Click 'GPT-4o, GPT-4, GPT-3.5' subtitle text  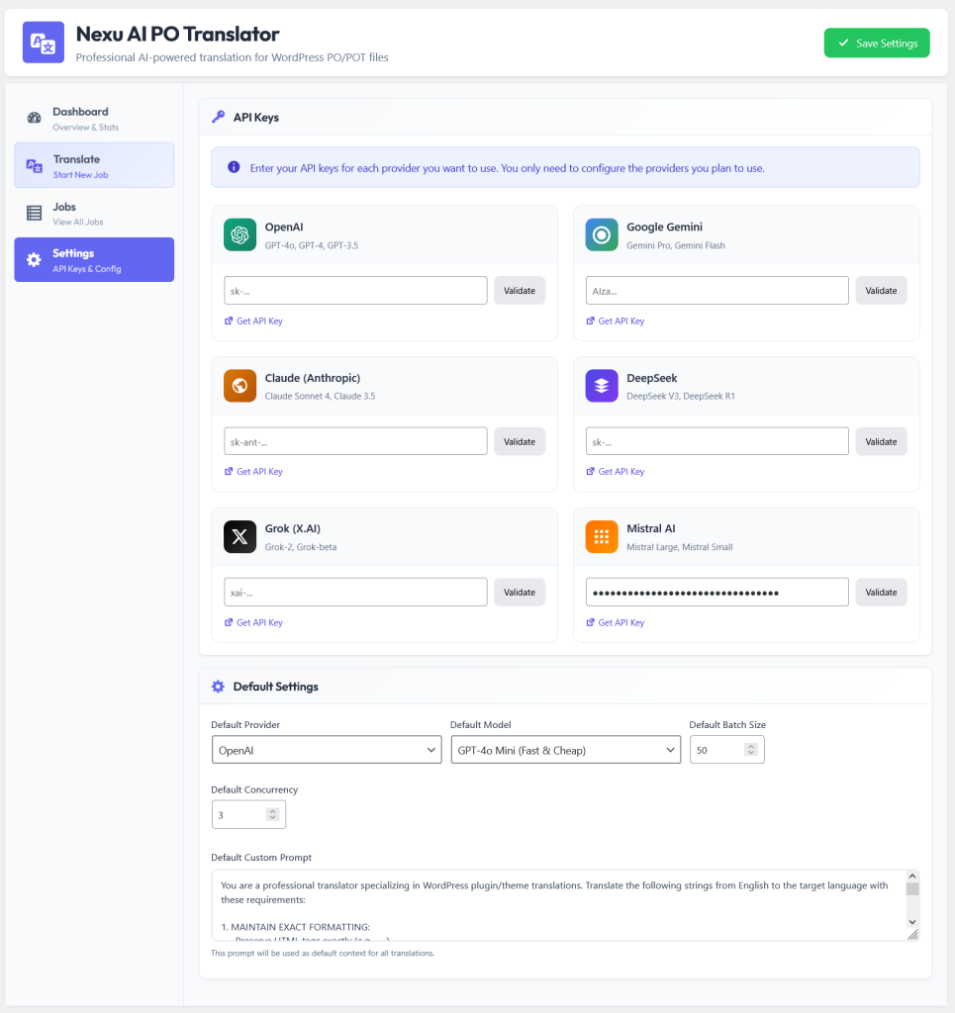click(312, 245)
